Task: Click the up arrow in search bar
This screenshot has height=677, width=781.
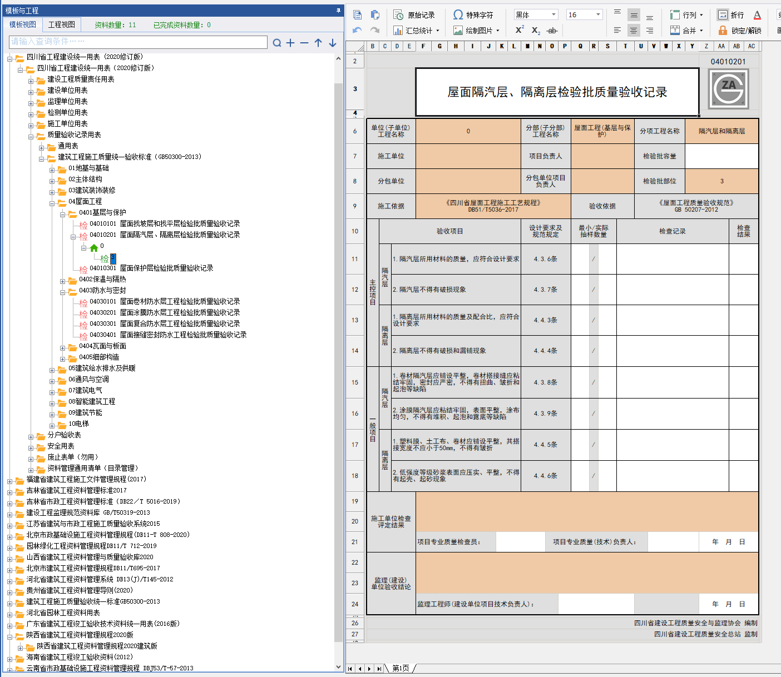Action: point(318,43)
